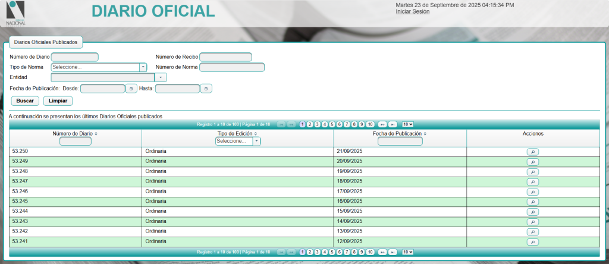Click Iniciar Sesión link
The width and height of the screenshot is (609, 264).
[x=412, y=11]
